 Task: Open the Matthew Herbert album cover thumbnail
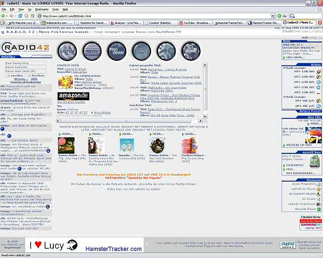point(190,146)
